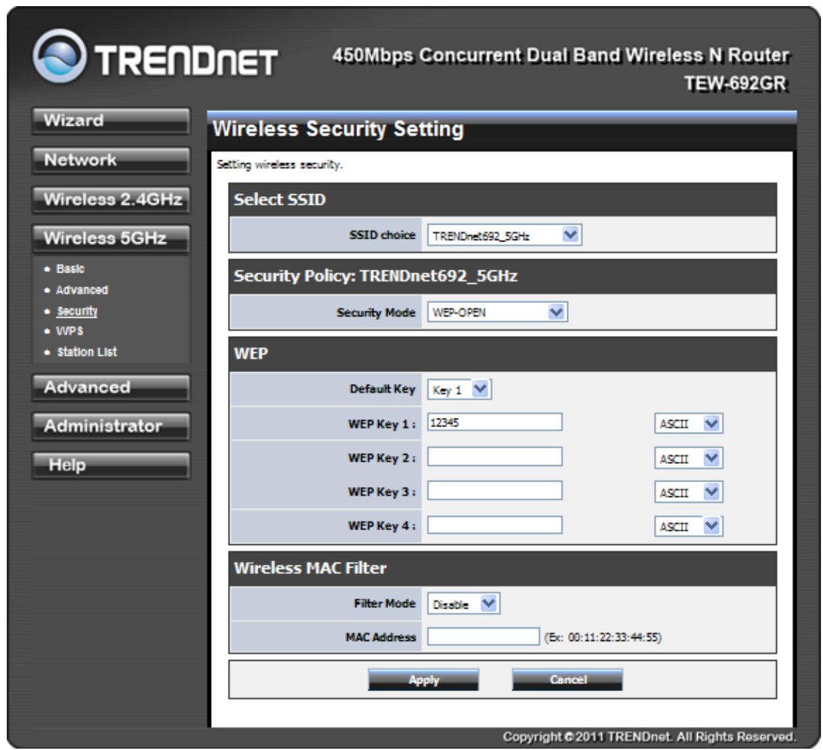The image size is (823, 750).
Task: Expand the Default Key dropdown
Action: [459, 390]
